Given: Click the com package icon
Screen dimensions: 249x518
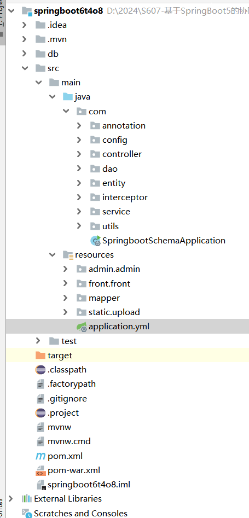Looking at the screenshot, I should click(x=82, y=112).
